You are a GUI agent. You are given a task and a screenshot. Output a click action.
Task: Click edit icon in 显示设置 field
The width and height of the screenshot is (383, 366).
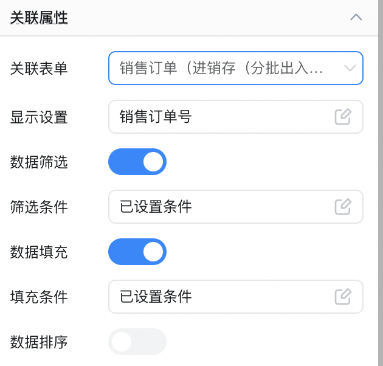(x=343, y=117)
